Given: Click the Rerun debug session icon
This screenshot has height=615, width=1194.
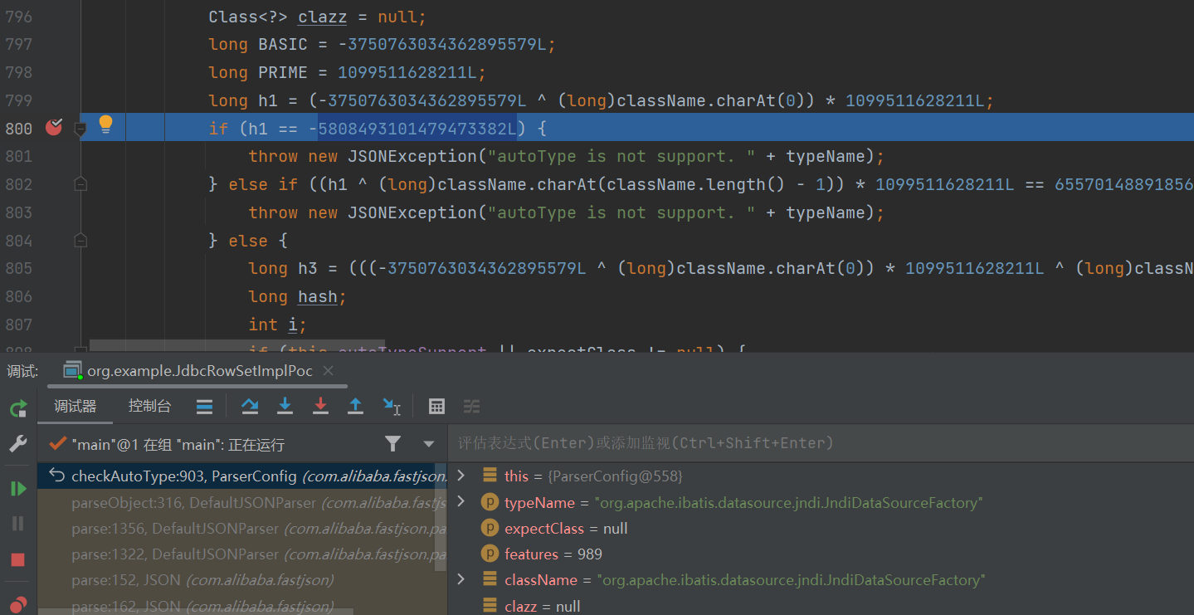Looking at the screenshot, I should click(x=17, y=408).
